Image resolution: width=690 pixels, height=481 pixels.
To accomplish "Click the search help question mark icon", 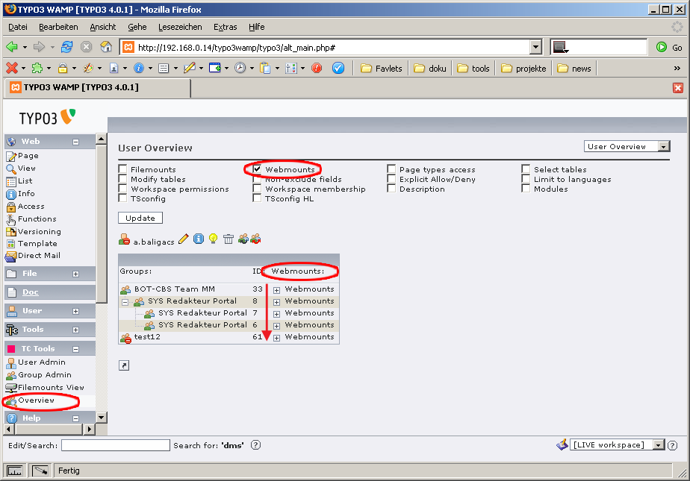I will pyautogui.click(x=255, y=445).
